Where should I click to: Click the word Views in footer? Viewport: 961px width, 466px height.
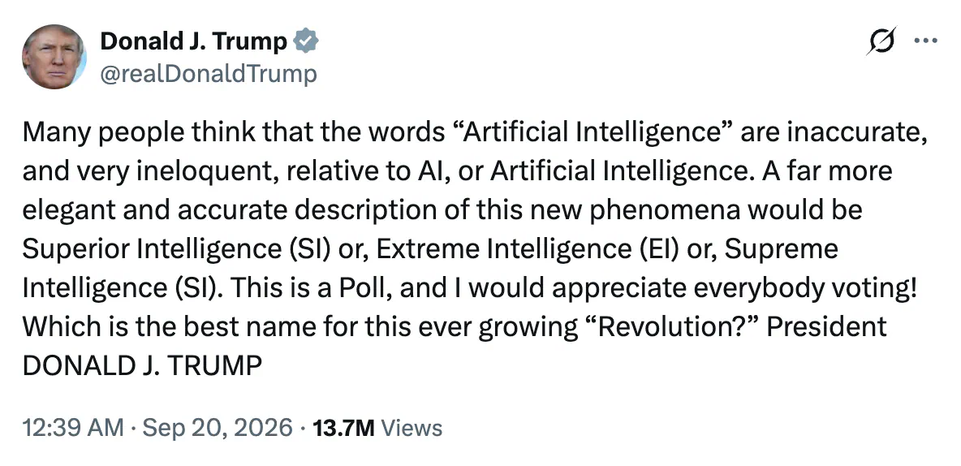pyautogui.click(x=412, y=427)
